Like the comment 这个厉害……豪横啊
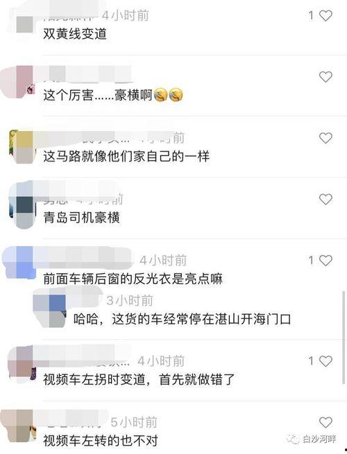Viewport: 347px width, 454px height. click(325, 77)
